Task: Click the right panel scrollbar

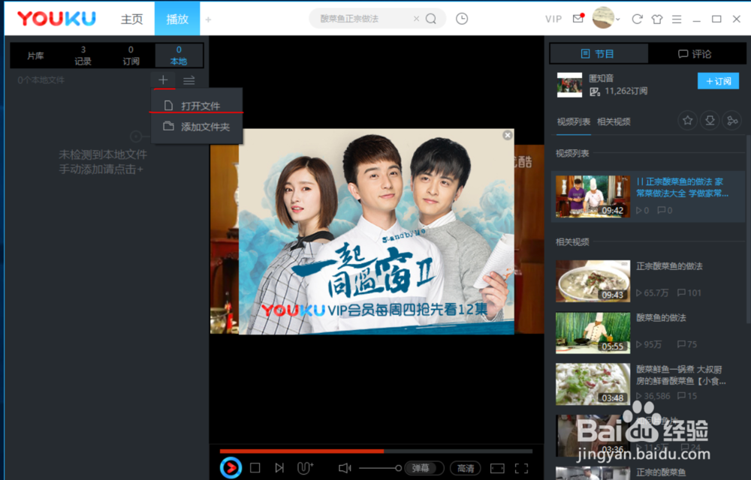Action: [748, 229]
